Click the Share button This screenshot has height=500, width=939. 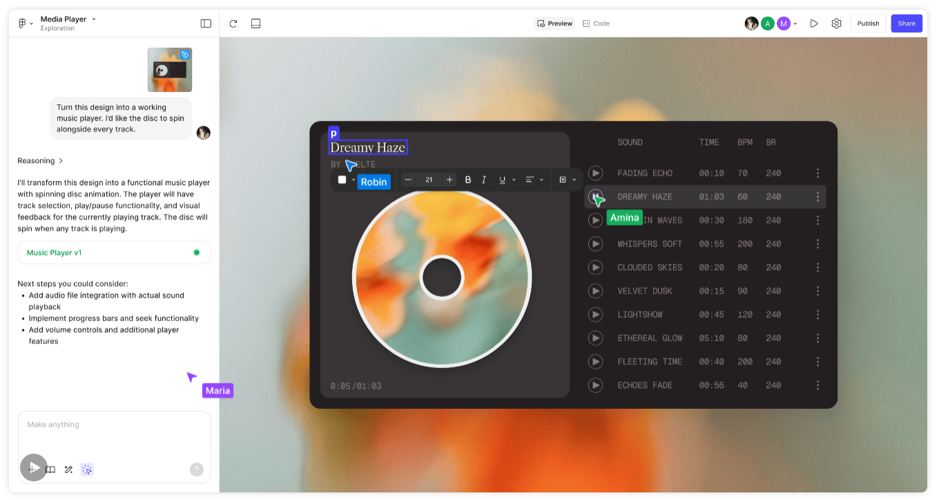click(x=907, y=23)
